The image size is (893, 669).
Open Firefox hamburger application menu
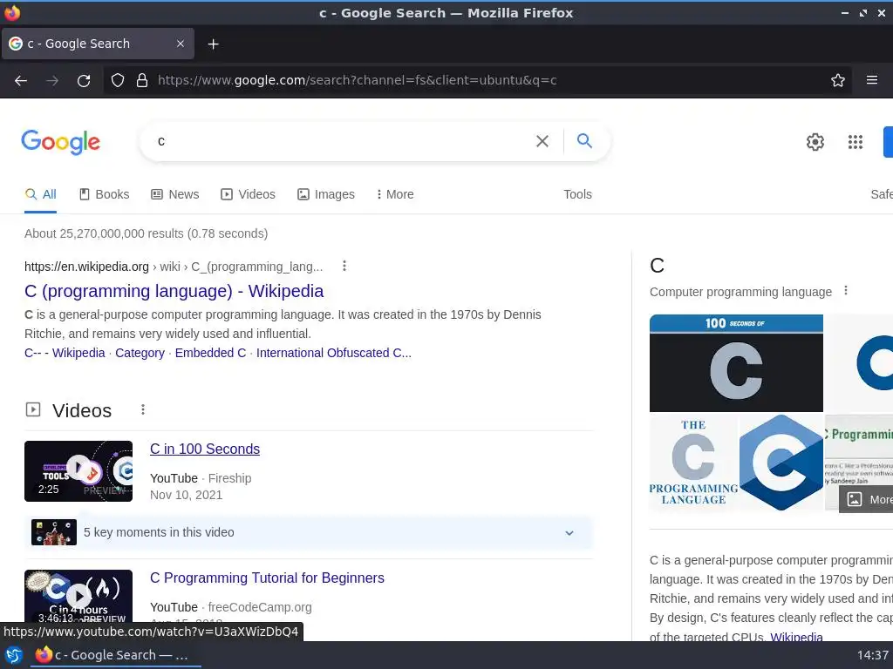tap(872, 80)
